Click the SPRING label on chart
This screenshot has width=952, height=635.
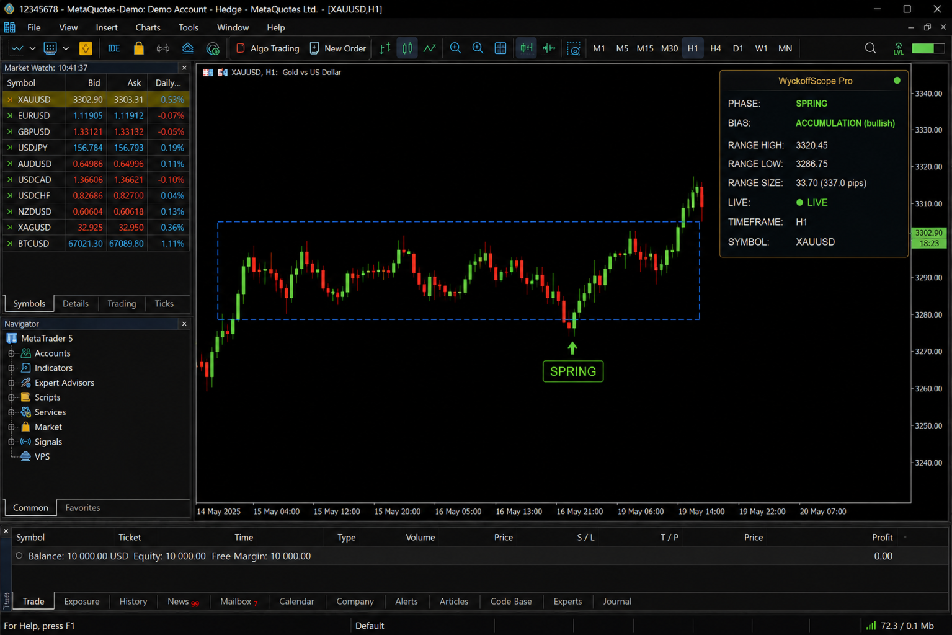click(573, 371)
